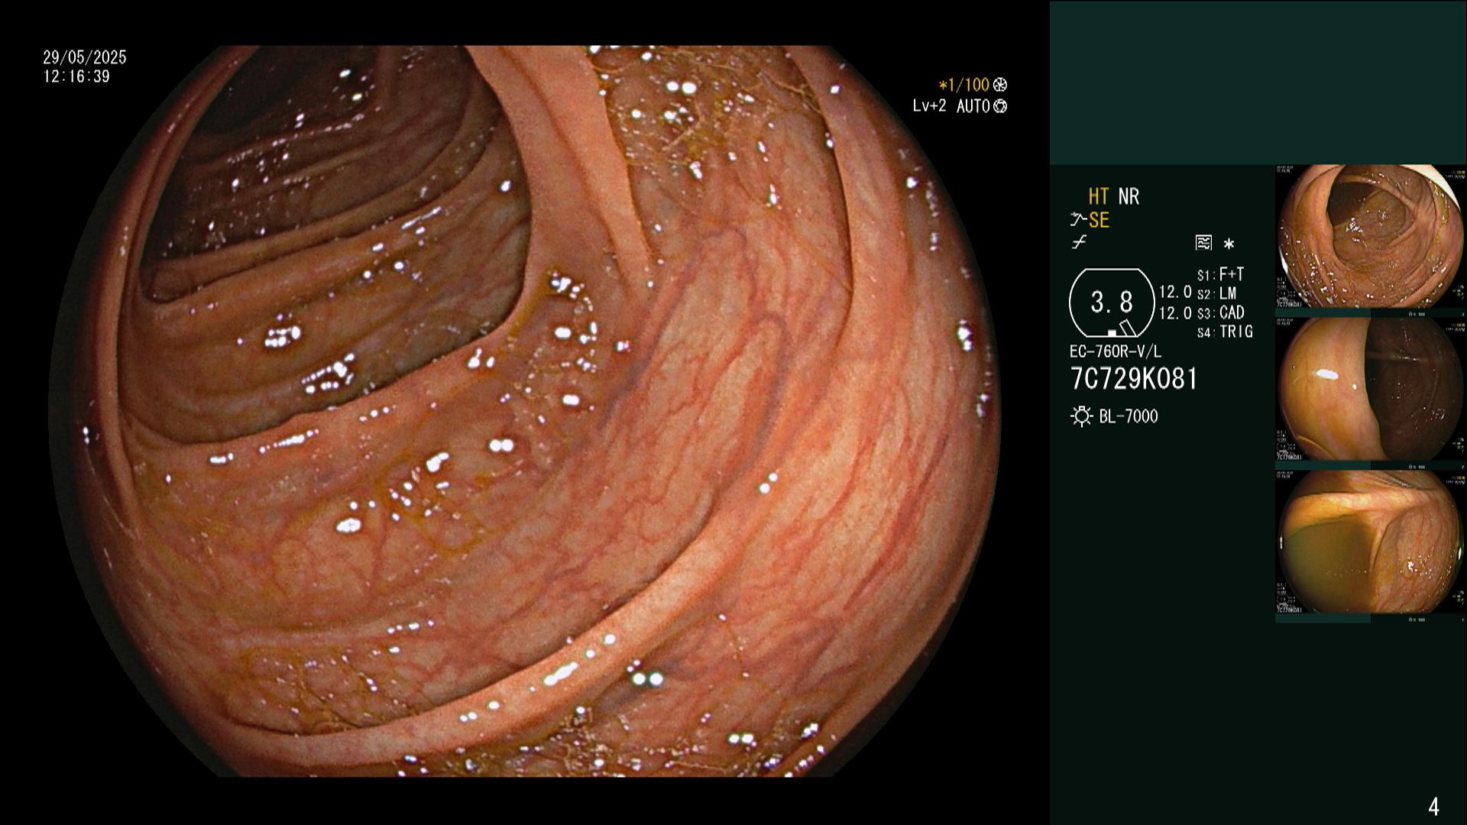Select the top captured endoscopy thumbnail
This screenshot has height=825, width=1467.
[x=1371, y=236]
